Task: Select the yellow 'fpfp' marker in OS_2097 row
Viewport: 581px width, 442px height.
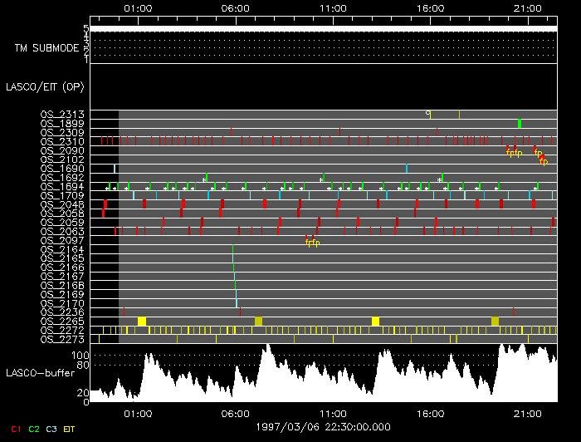Action: pos(312,243)
